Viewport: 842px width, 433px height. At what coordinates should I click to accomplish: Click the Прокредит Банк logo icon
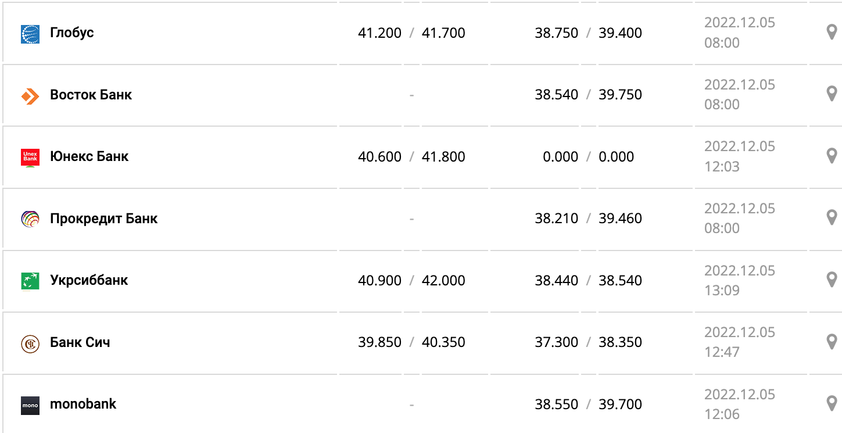[x=30, y=219]
